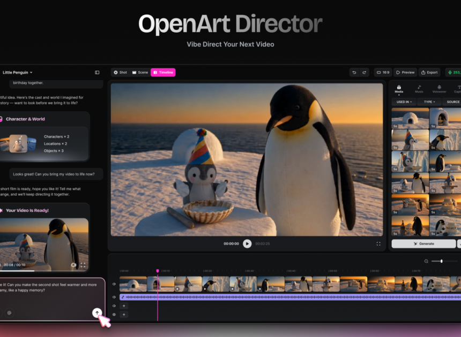The height and width of the screenshot is (337, 461).
Task: Open the green credits balance indicator
Action: [x=453, y=72]
